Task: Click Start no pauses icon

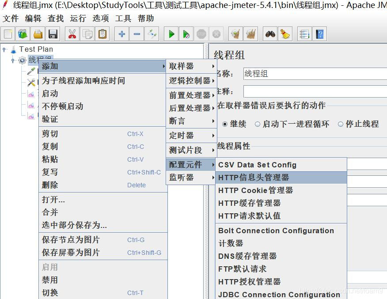Action: click(x=186, y=34)
